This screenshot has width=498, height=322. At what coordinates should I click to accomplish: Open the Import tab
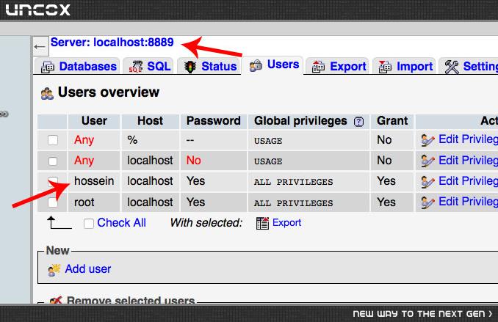point(404,66)
